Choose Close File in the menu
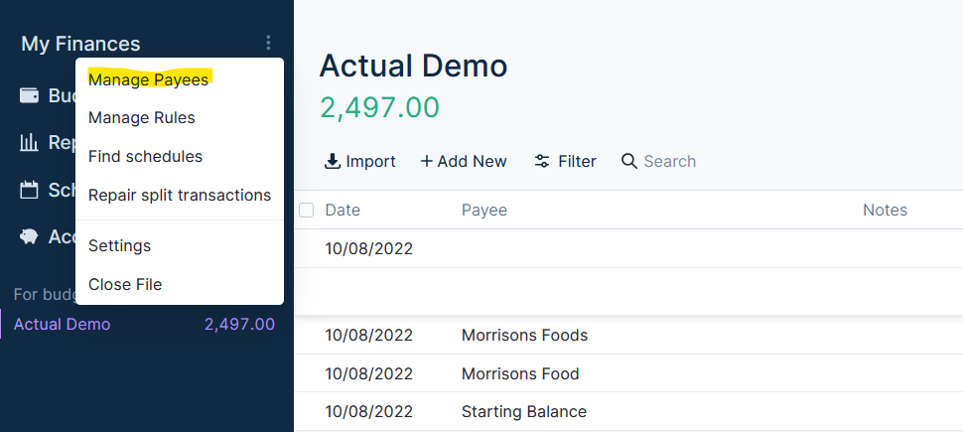This screenshot has height=432, width=963. 125,284
